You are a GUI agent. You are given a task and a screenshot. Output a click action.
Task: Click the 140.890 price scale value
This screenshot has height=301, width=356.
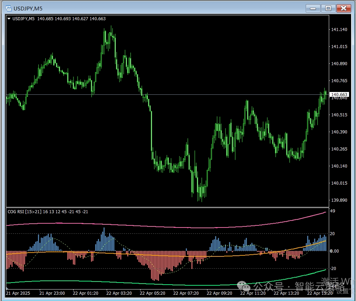339,63
